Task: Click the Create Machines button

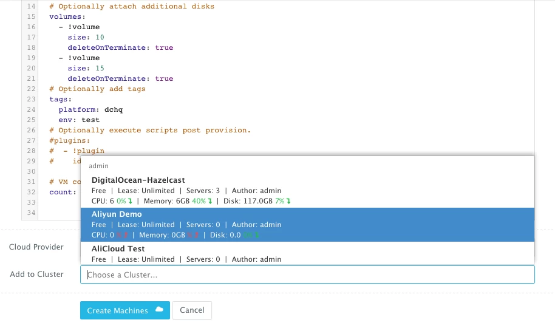Action: click(x=125, y=310)
